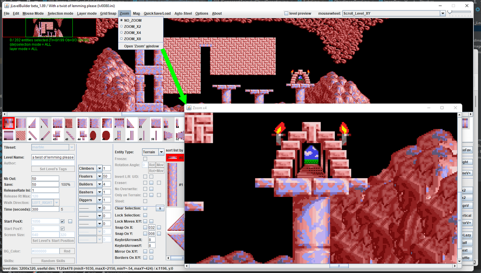Open the File menu

[6, 13]
